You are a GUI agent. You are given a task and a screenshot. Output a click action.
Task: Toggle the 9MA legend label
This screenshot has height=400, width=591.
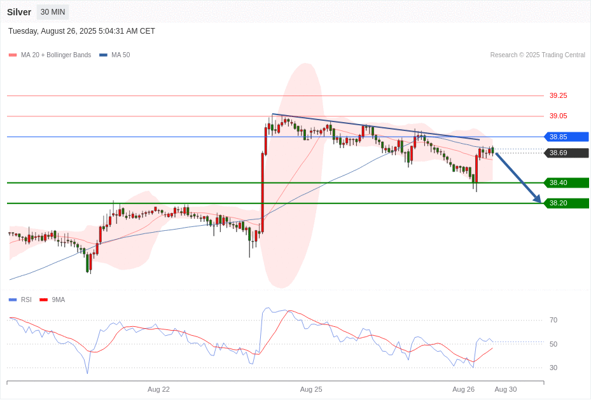tap(59, 300)
